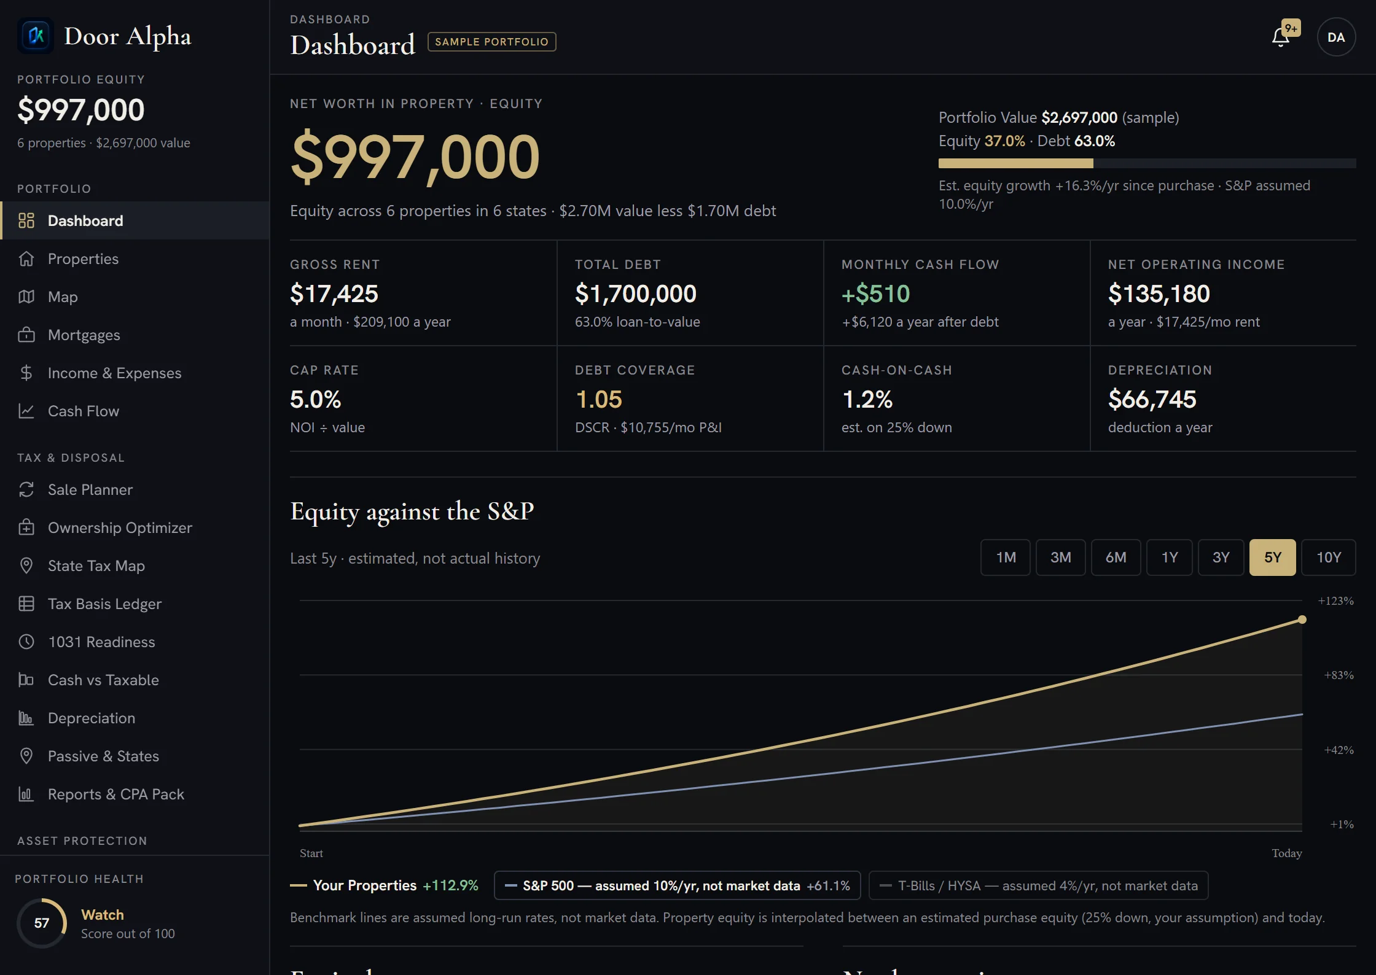
Task: Open Sale Planner from the sidebar
Action: 135,489
